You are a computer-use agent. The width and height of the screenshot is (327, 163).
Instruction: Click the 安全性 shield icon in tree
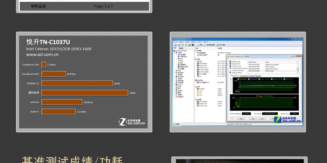(177, 91)
